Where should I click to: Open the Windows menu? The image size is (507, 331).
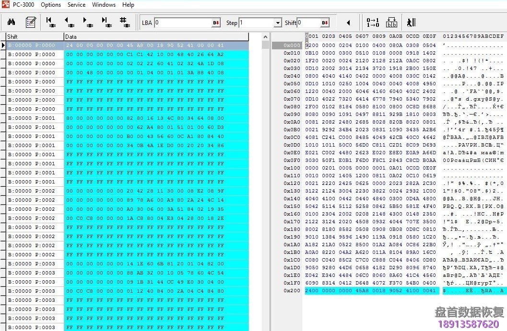coord(104,5)
